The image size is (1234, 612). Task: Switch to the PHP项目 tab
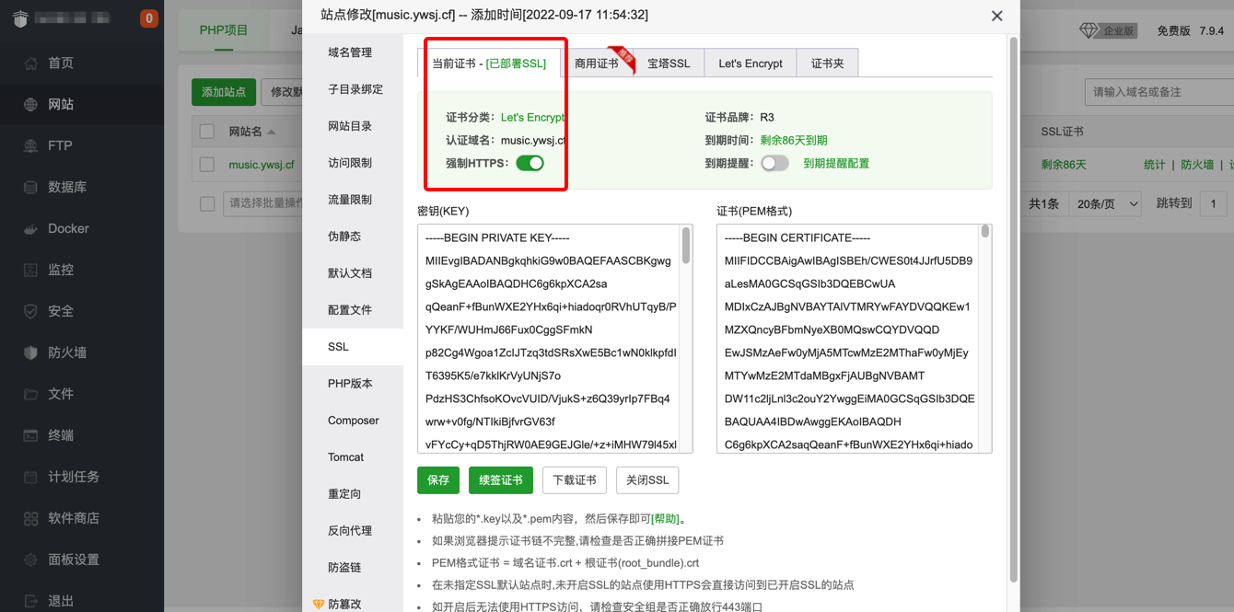point(224,30)
